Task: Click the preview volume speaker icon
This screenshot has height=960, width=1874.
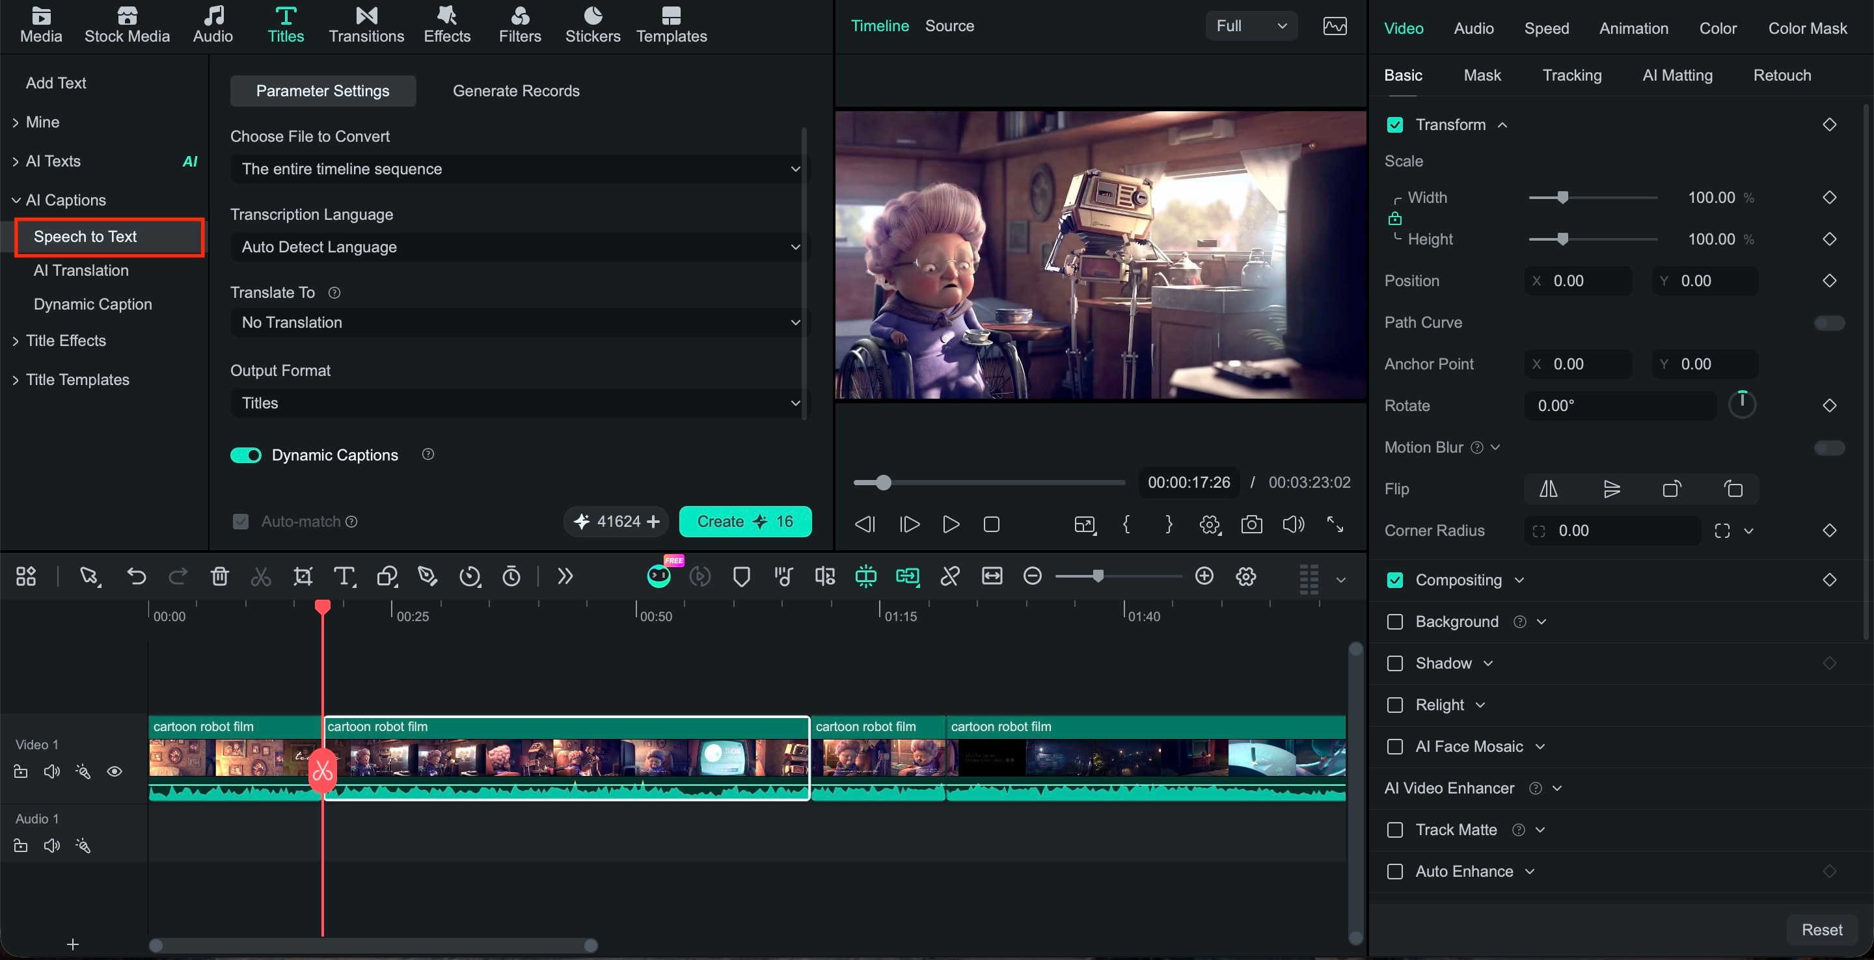Action: click(1293, 524)
